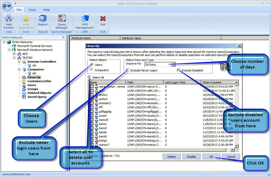The image size is (271, 177).
Task: Click the list's scroll down arrow
Action: 237,146
